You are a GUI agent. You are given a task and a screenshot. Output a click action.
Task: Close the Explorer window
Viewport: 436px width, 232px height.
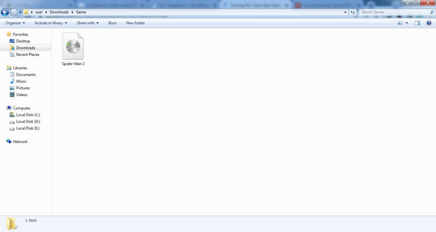click(428, 3)
